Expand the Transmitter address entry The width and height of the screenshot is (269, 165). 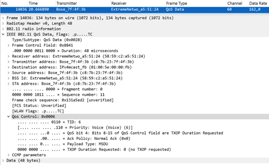pos(8,62)
